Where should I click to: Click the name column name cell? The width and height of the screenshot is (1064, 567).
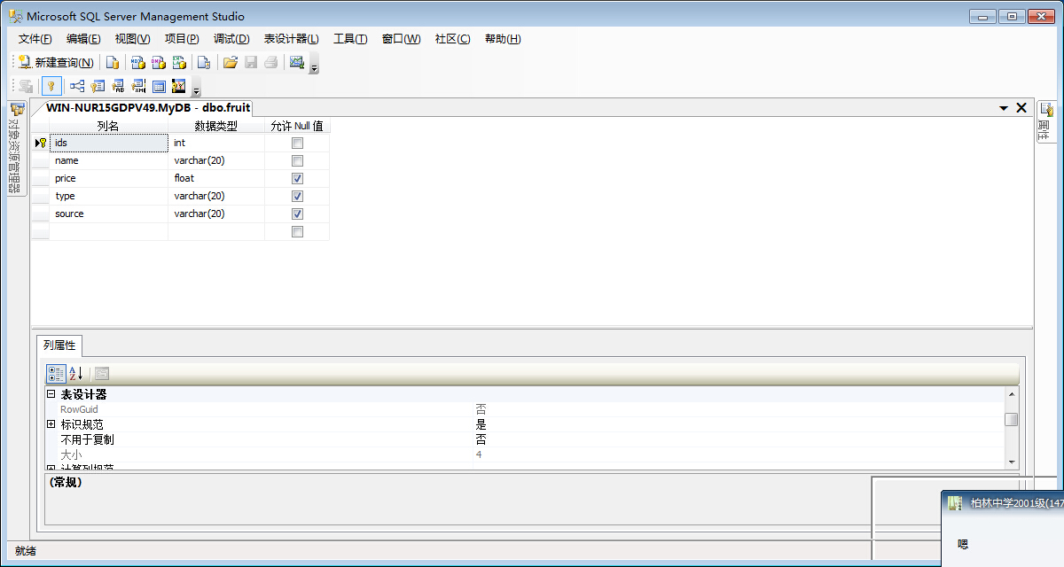(x=108, y=160)
